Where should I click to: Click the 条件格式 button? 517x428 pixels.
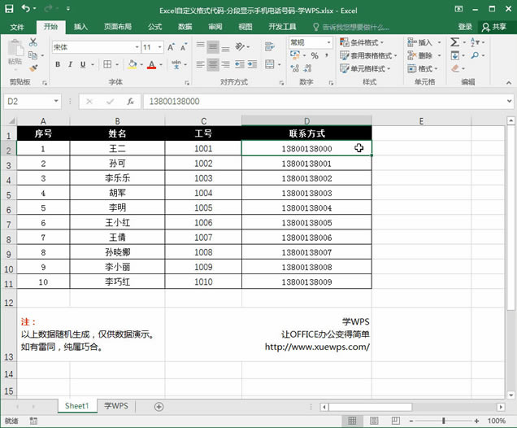(x=364, y=42)
